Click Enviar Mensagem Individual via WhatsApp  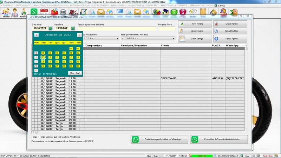[x=159, y=139]
